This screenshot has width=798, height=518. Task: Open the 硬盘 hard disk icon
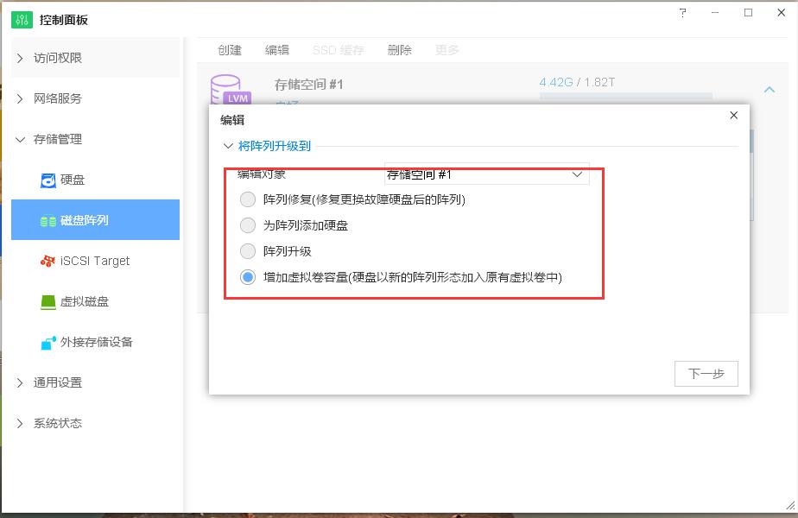(47, 180)
